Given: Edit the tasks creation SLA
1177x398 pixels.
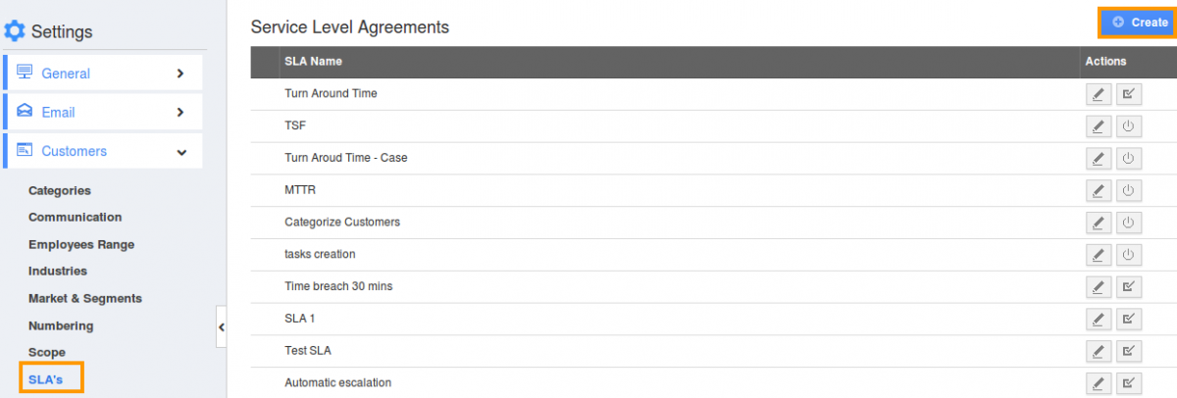Looking at the screenshot, I should pyautogui.click(x=1099, y=255).
